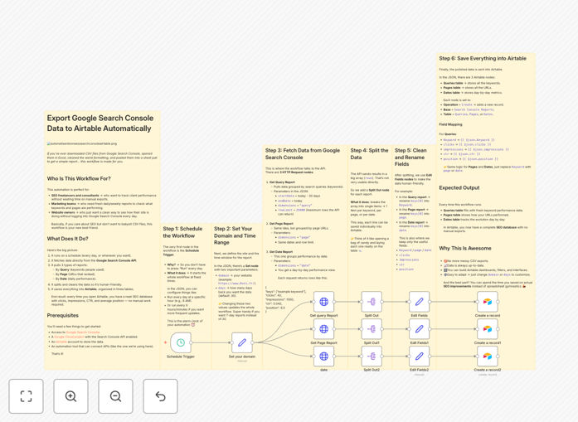
Task: Select the sticky note title 'Export Google Search Console Data to Airtable Automatically'
Action: pyautogui.click(x=100, y=123)
